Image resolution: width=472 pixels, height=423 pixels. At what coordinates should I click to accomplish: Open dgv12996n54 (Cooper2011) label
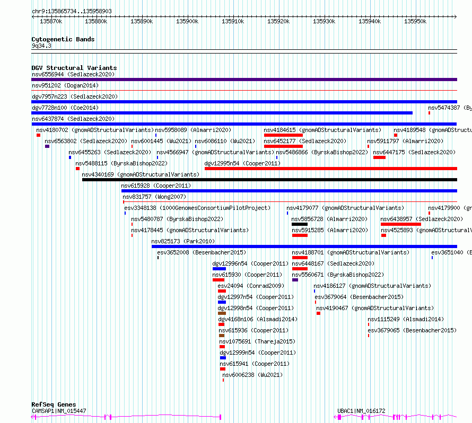250,263
